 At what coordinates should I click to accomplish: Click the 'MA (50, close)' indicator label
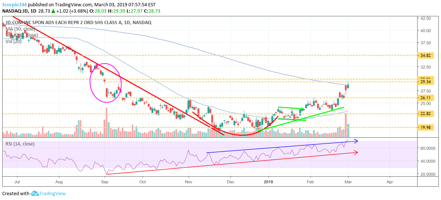point(20,29)
